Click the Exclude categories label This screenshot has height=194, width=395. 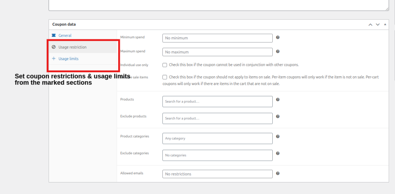point(135,153)
